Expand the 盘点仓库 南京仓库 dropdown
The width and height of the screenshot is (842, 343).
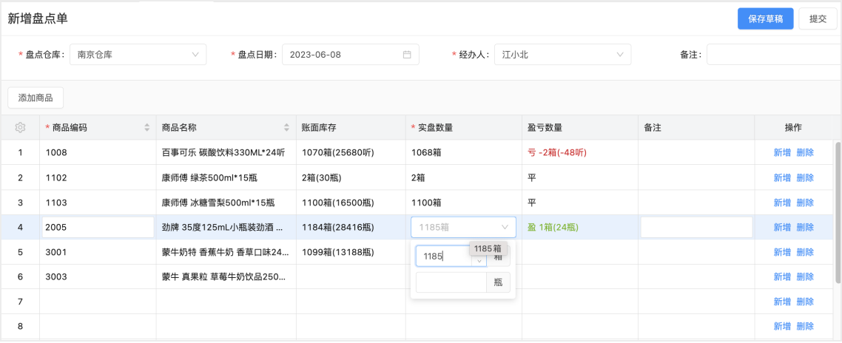(195, 55)
